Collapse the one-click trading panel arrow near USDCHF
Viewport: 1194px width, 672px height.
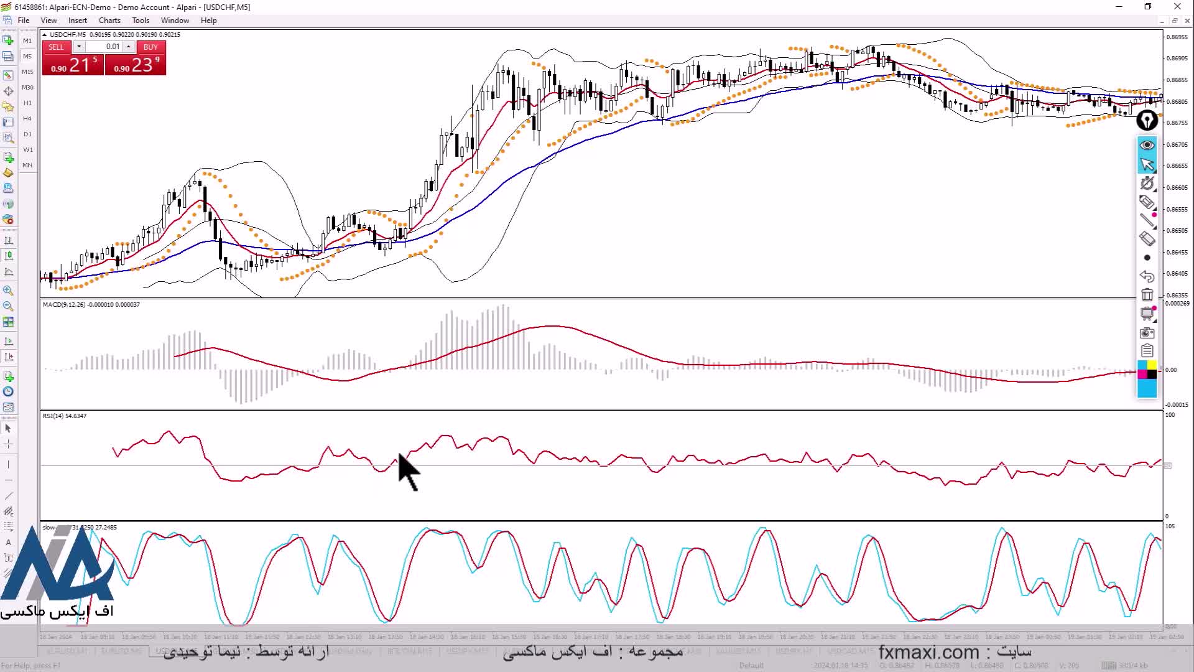[45, 35]
